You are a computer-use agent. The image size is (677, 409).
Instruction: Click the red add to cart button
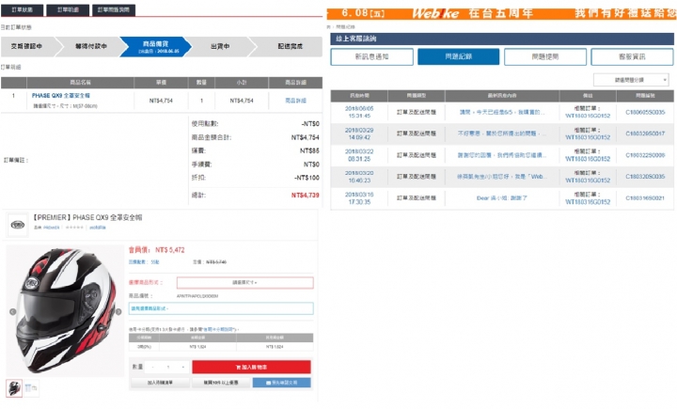pos(251,367)
